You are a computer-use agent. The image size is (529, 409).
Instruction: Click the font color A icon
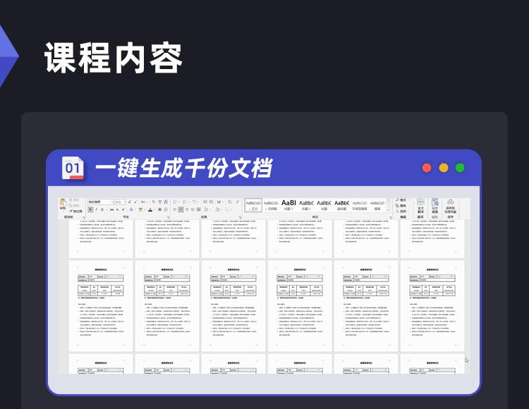click(150, 209)
